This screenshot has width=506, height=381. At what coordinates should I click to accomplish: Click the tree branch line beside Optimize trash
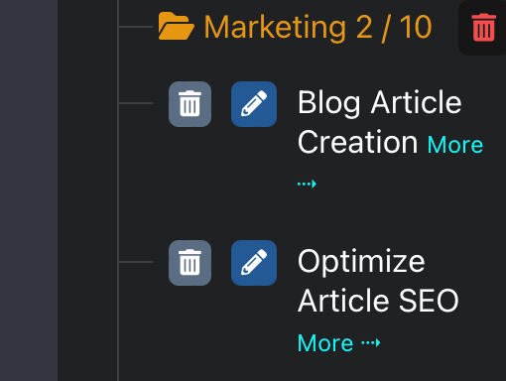point(136,262)
